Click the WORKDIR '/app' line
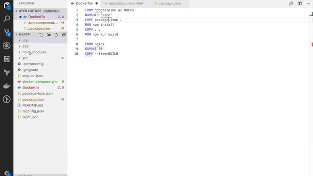The width and height of the screenshot is (313, 176). (98, 15)
